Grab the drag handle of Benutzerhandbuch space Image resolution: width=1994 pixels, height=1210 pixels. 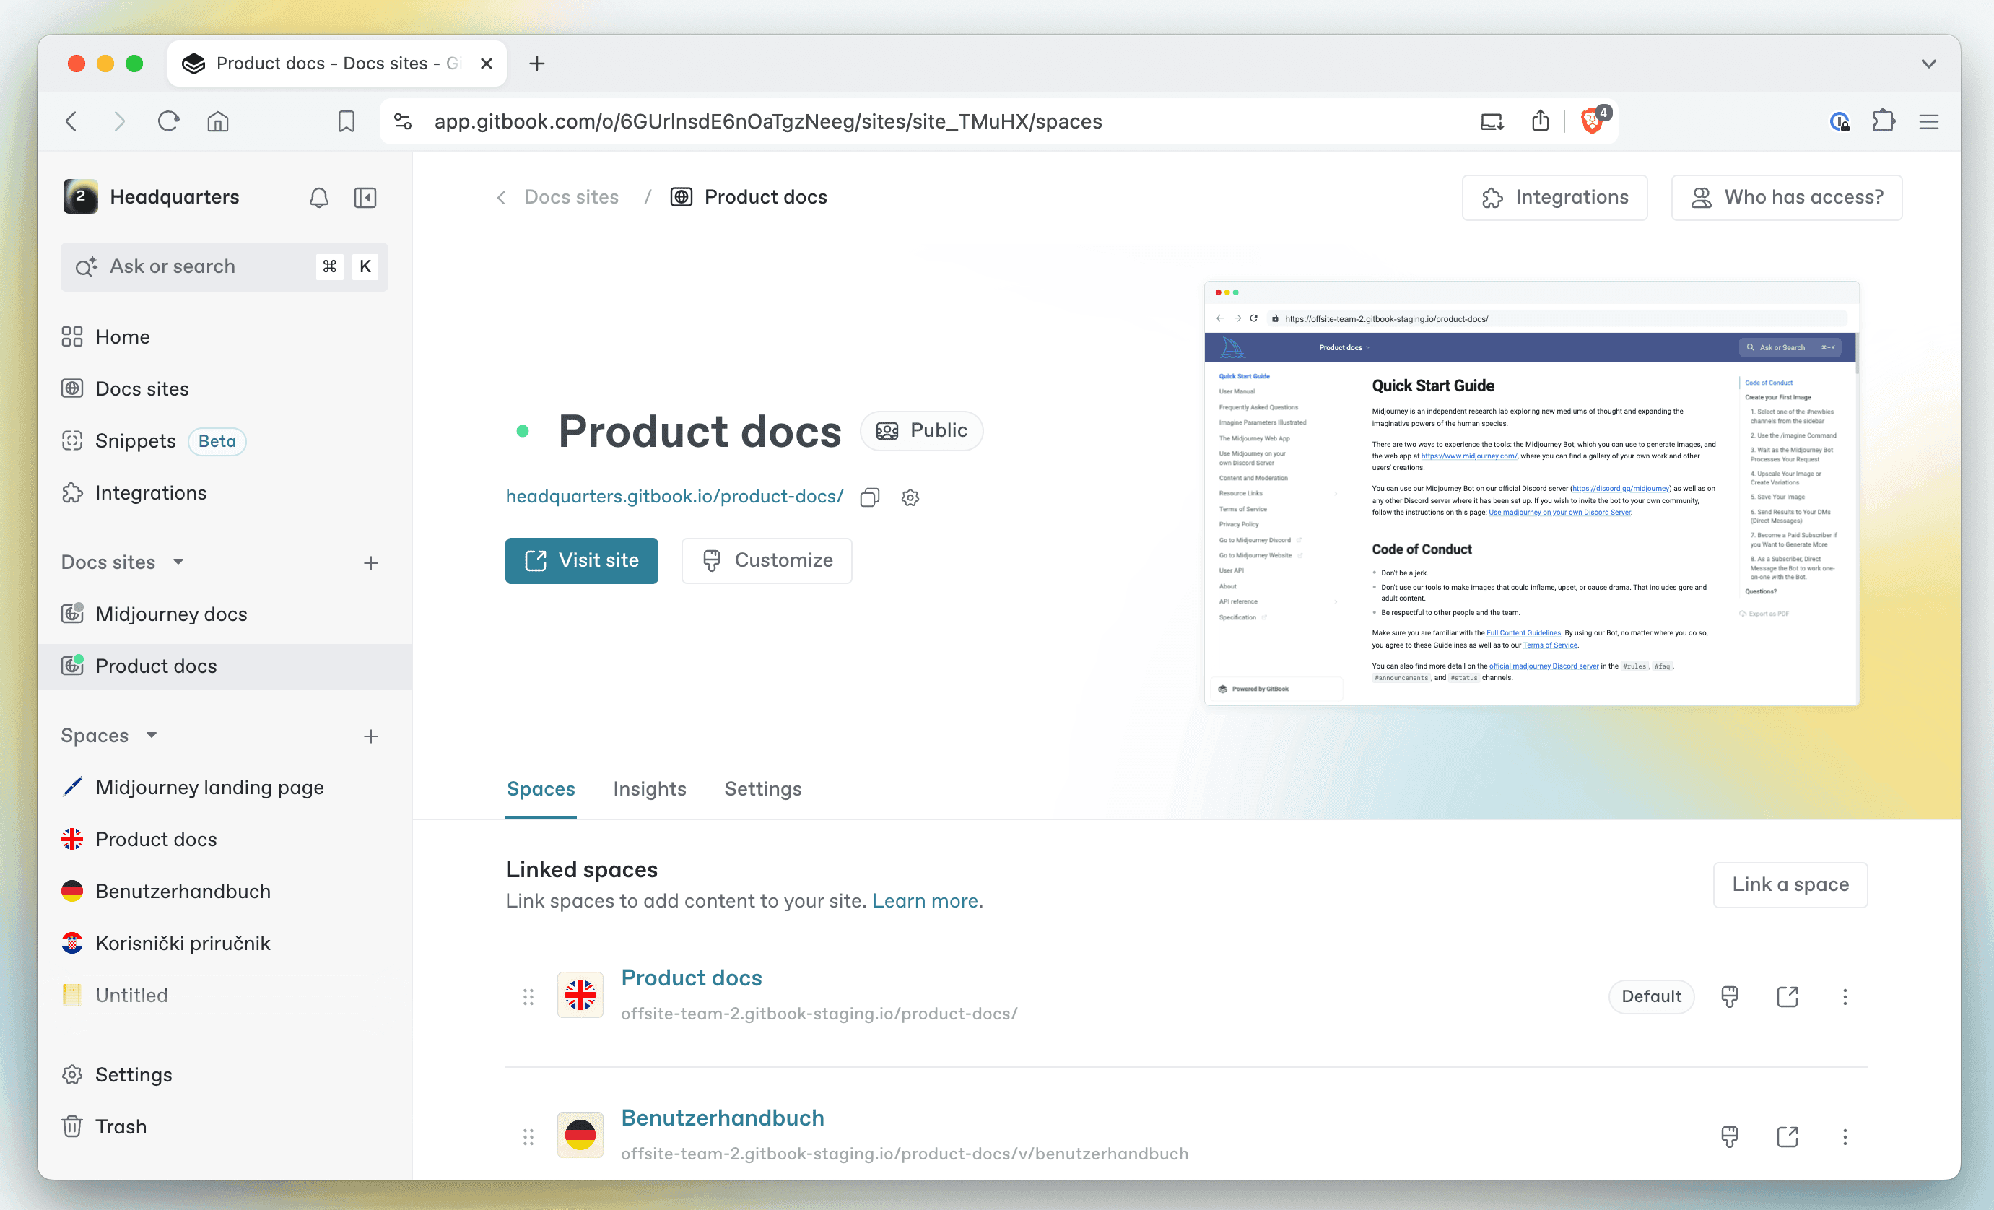[x=528, y=1136]
